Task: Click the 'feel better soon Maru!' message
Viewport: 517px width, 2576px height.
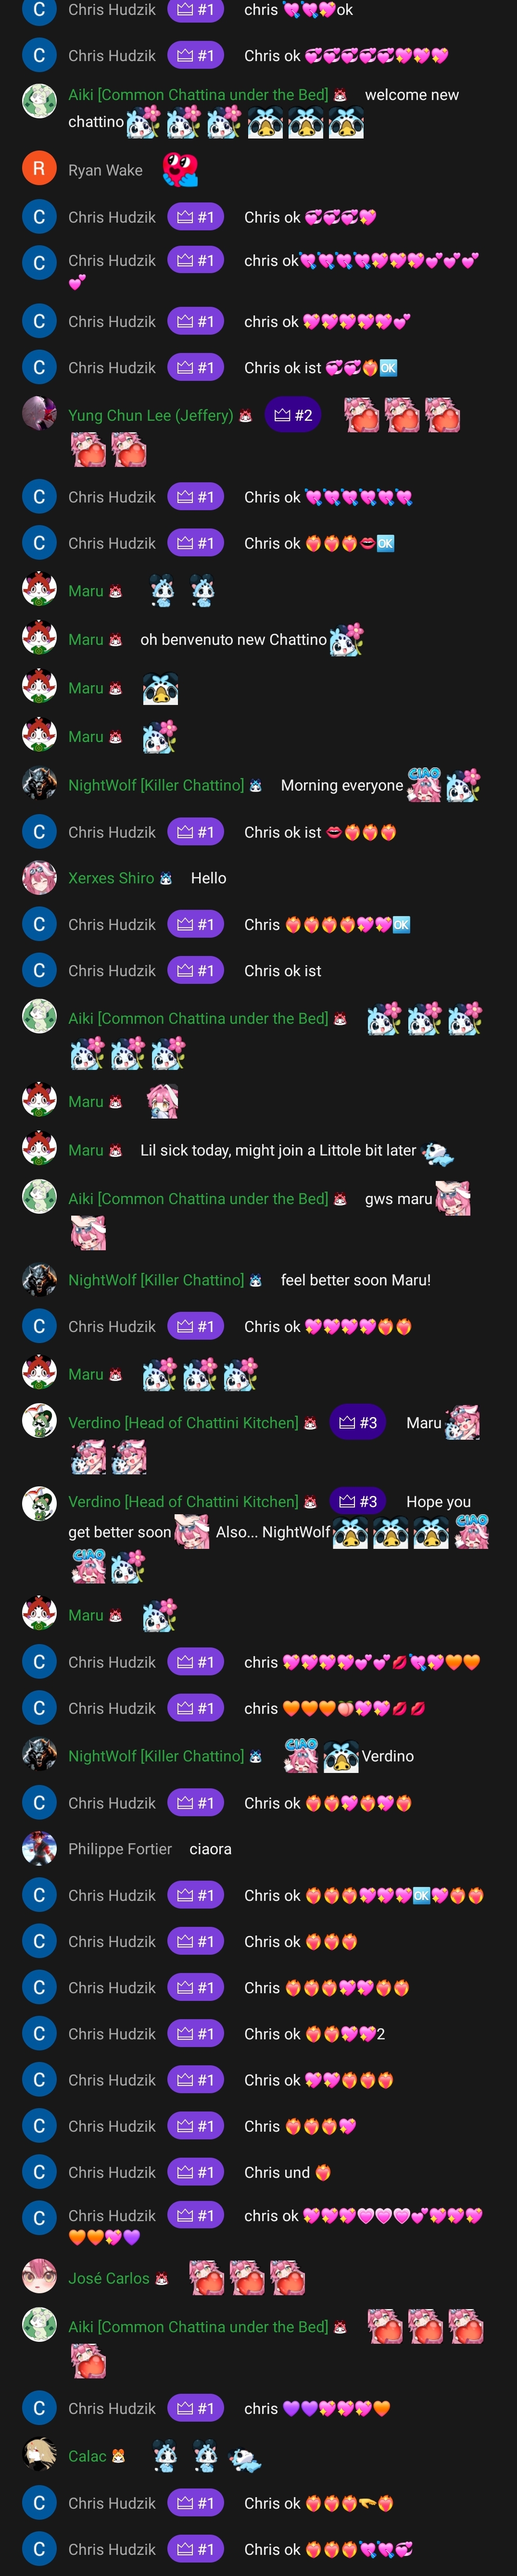Action: 356,1280
